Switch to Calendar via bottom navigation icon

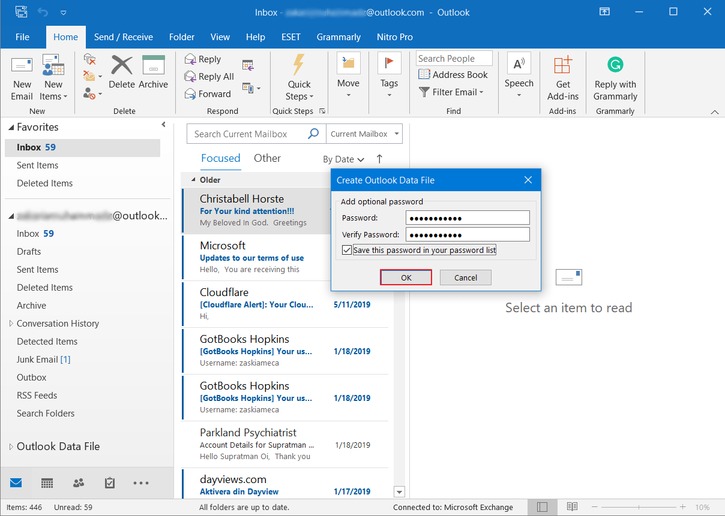(x=47, y=482)
